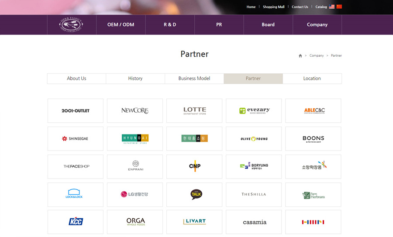The width and height of the screenshot is (393, 237).
Task: Open the Olive Young partner logo
Action: pyautogui.click(x=254, y=138)
